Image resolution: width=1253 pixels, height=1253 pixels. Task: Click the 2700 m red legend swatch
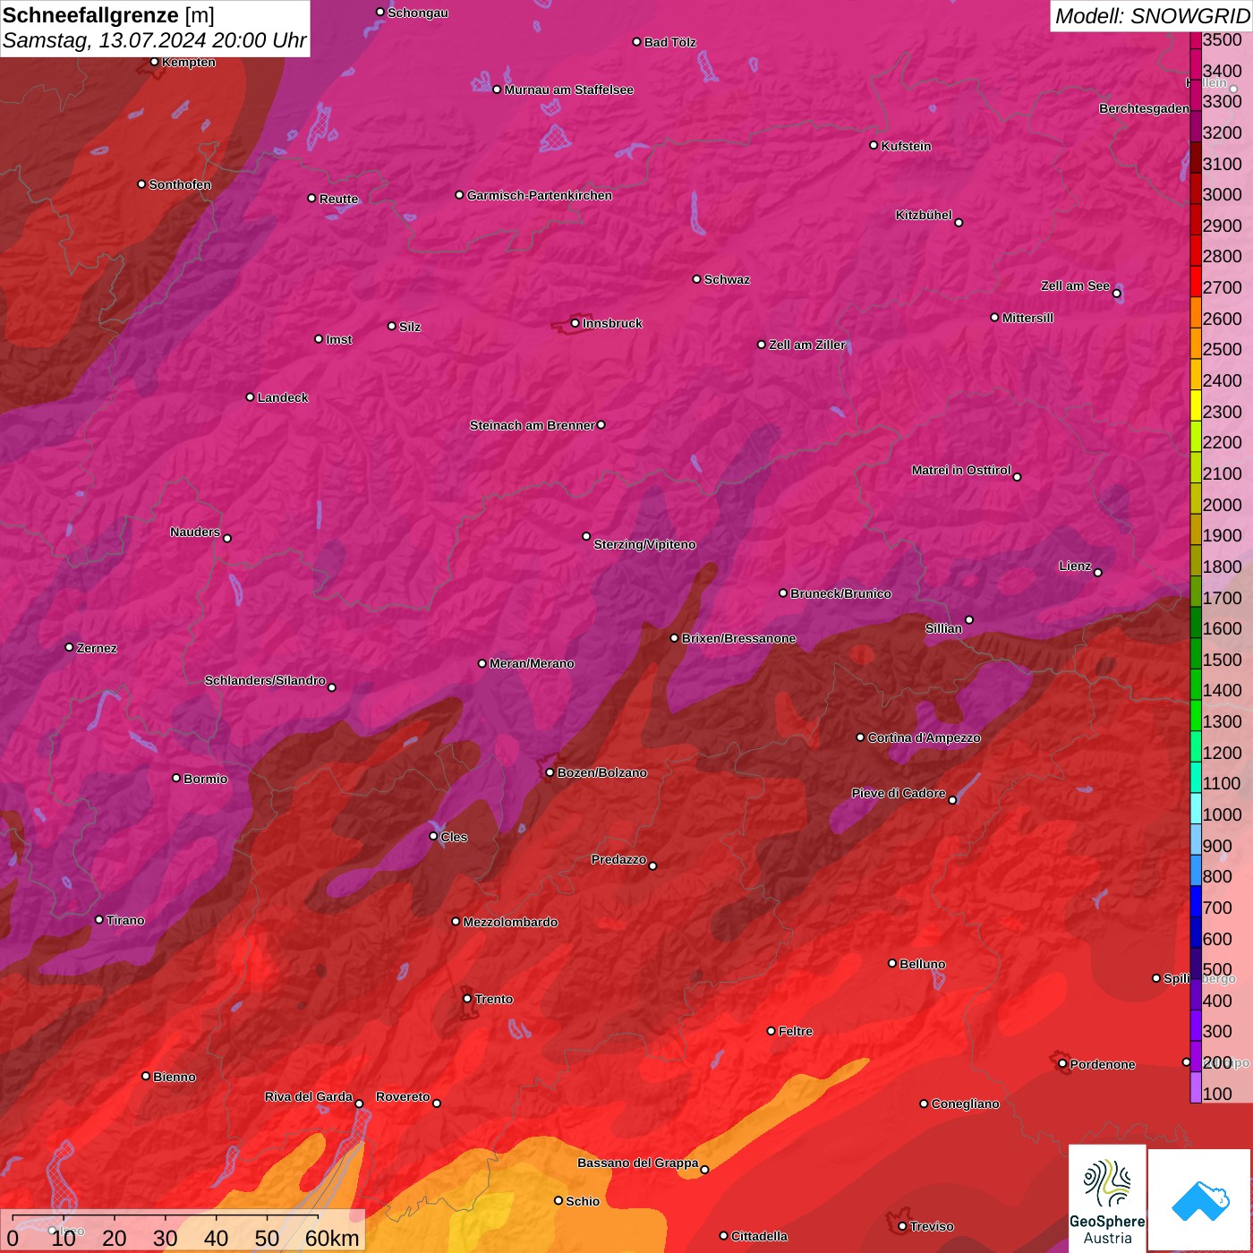tap(1196, 281)
